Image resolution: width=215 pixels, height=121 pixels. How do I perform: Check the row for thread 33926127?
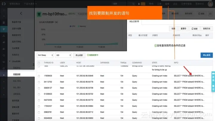39,88
